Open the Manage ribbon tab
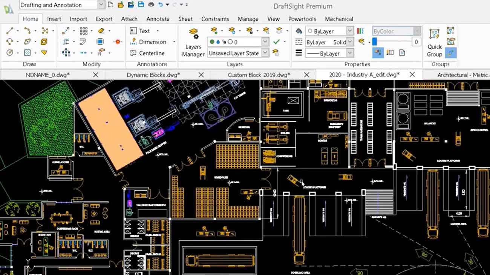Viewport: 490px width, 275px height. tap(248, 19)
